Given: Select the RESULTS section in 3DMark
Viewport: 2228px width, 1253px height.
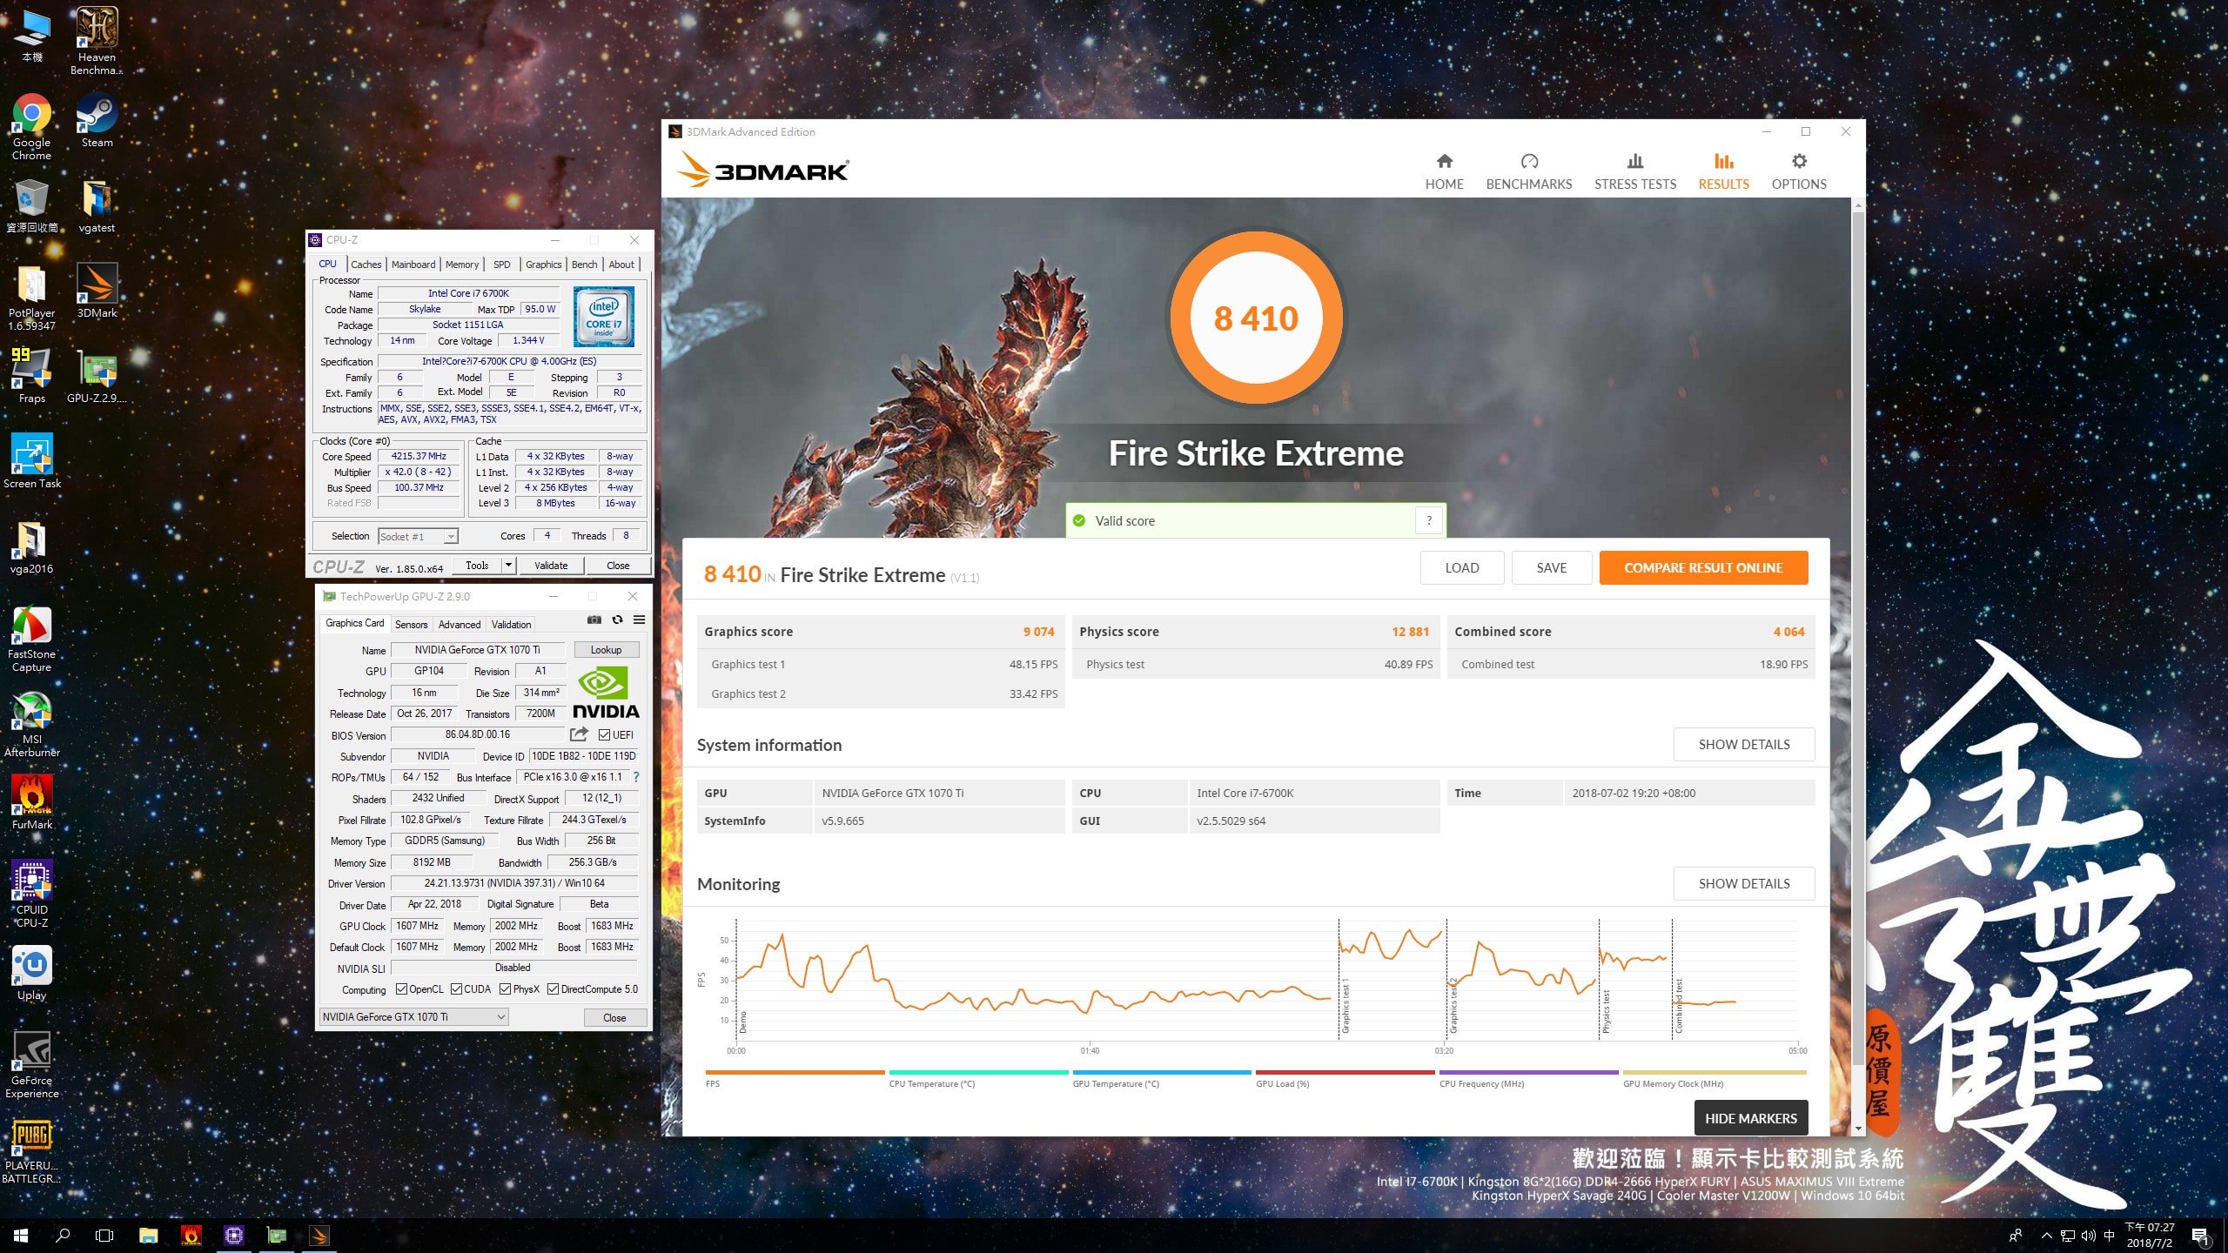Looking at the screenshot, I should pyautogui.click(x=1723, y=171).
